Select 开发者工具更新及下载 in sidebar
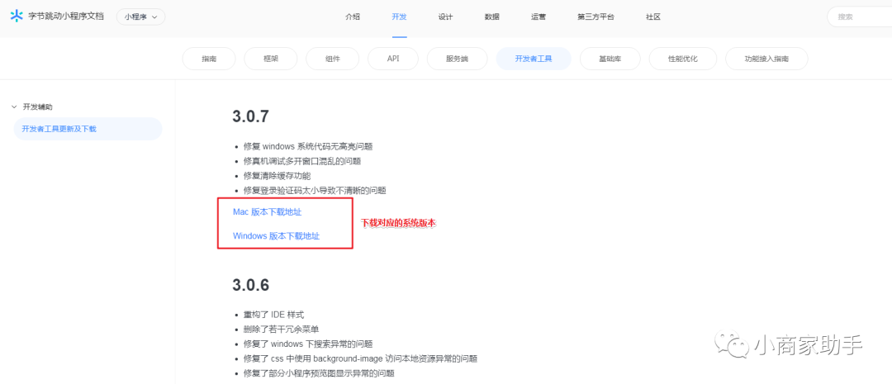The width and height of the screenshot is (892, 384). click(88, 129)
